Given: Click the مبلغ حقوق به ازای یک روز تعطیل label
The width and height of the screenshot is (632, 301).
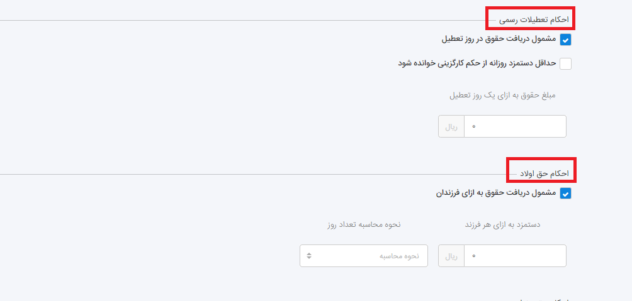Looking at the screenshot, I should [x=502, y=96].
